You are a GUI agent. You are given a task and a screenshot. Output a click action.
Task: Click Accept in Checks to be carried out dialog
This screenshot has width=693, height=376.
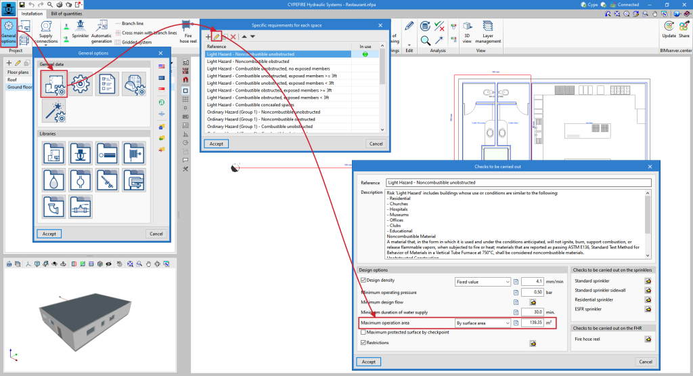(368, 362)
